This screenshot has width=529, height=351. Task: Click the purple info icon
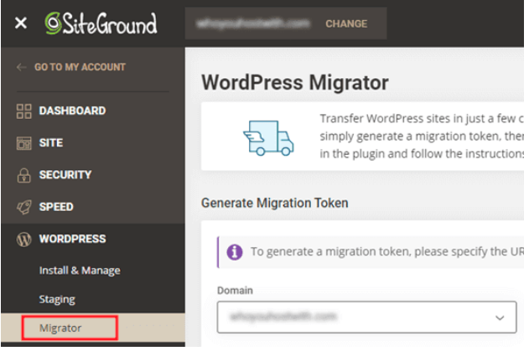235,252
